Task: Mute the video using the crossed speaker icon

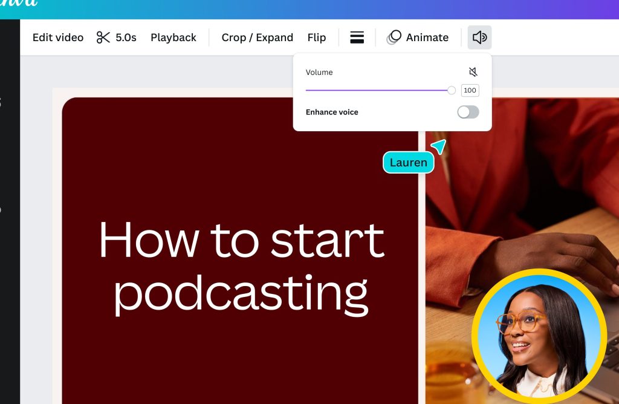Action: point(473,72)
